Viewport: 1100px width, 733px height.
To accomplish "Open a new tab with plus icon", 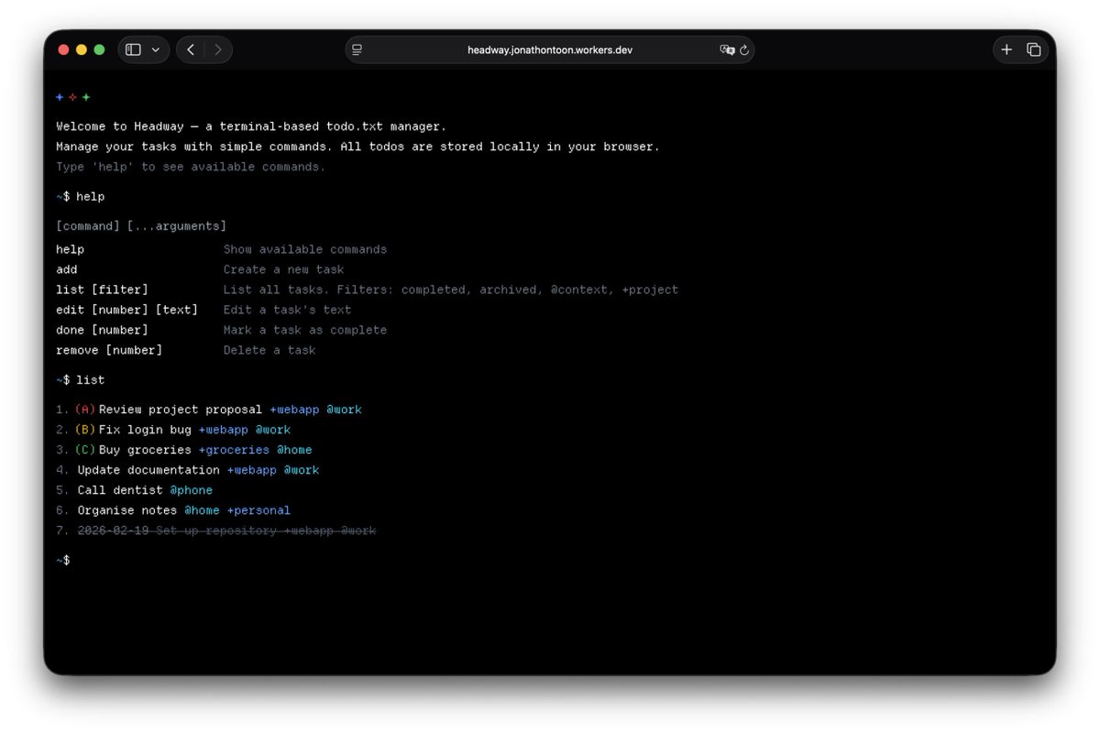I will (1006, 49).
